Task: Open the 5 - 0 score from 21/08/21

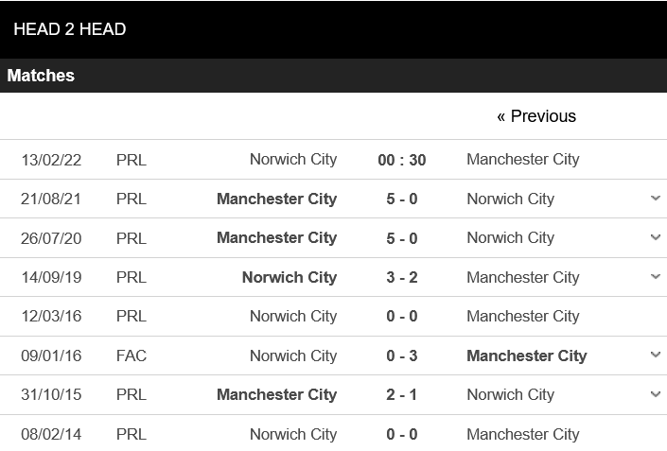Action: pyautogui.click(x=401, y=199)
